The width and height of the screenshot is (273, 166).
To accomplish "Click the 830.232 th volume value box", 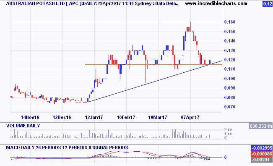I will click(261, 126).
